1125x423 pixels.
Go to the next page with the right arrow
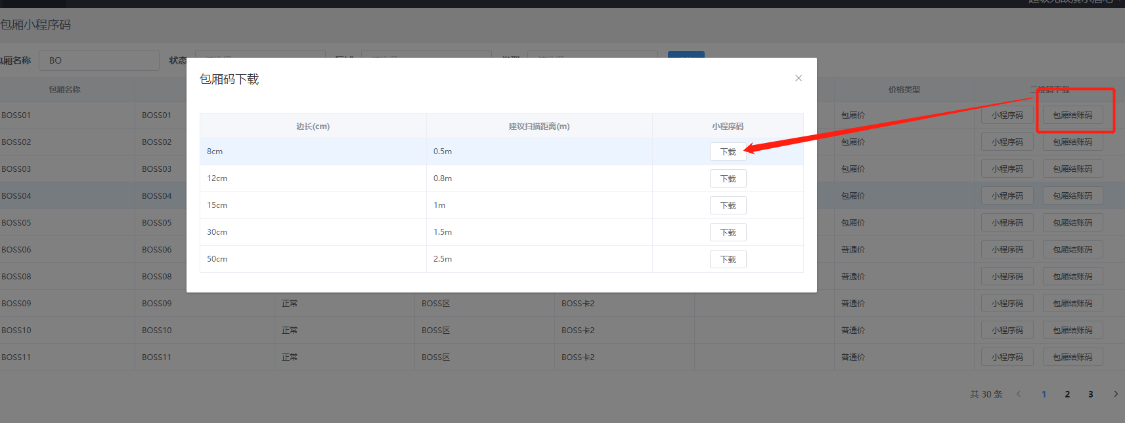[1115, 394]
